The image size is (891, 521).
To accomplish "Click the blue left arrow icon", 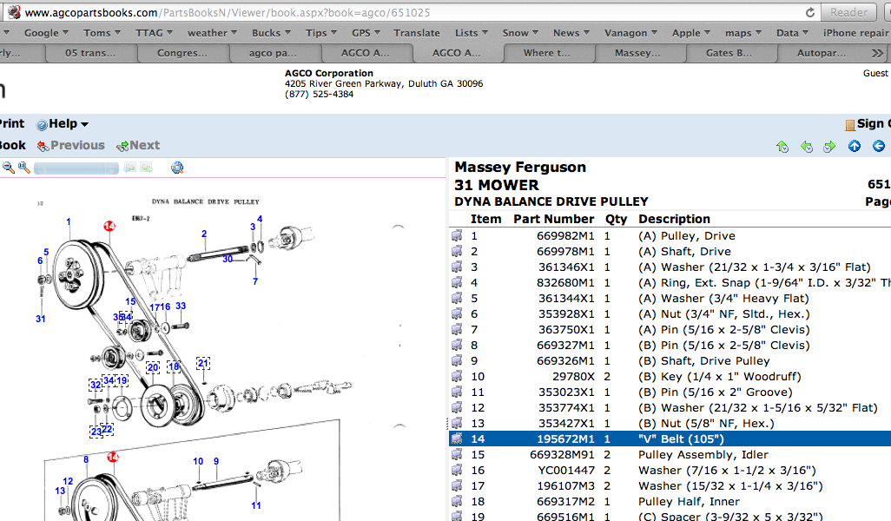I will [x=879, y=146].
